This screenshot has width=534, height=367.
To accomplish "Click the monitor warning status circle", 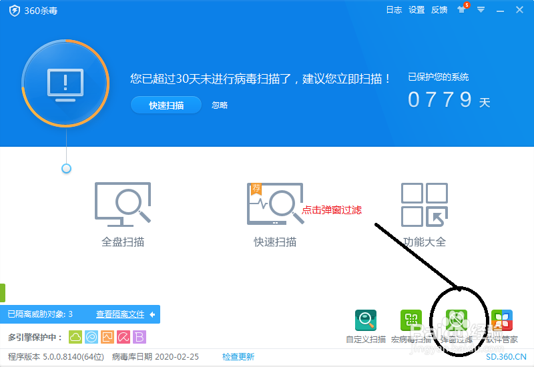I will (65, 83).
